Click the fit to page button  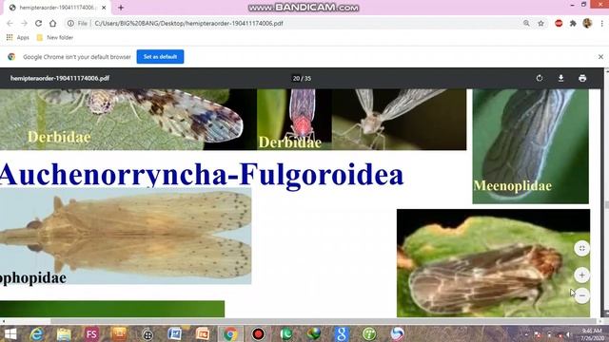pyautogui.click(x=581, y=248)
